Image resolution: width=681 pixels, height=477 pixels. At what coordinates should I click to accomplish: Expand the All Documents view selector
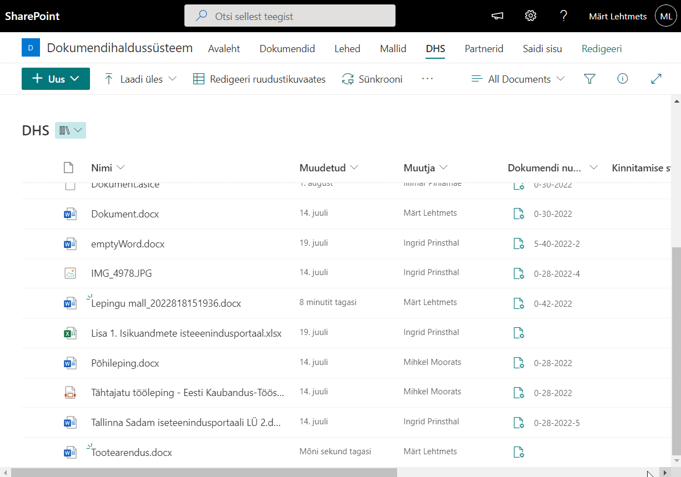pos(518,79)
